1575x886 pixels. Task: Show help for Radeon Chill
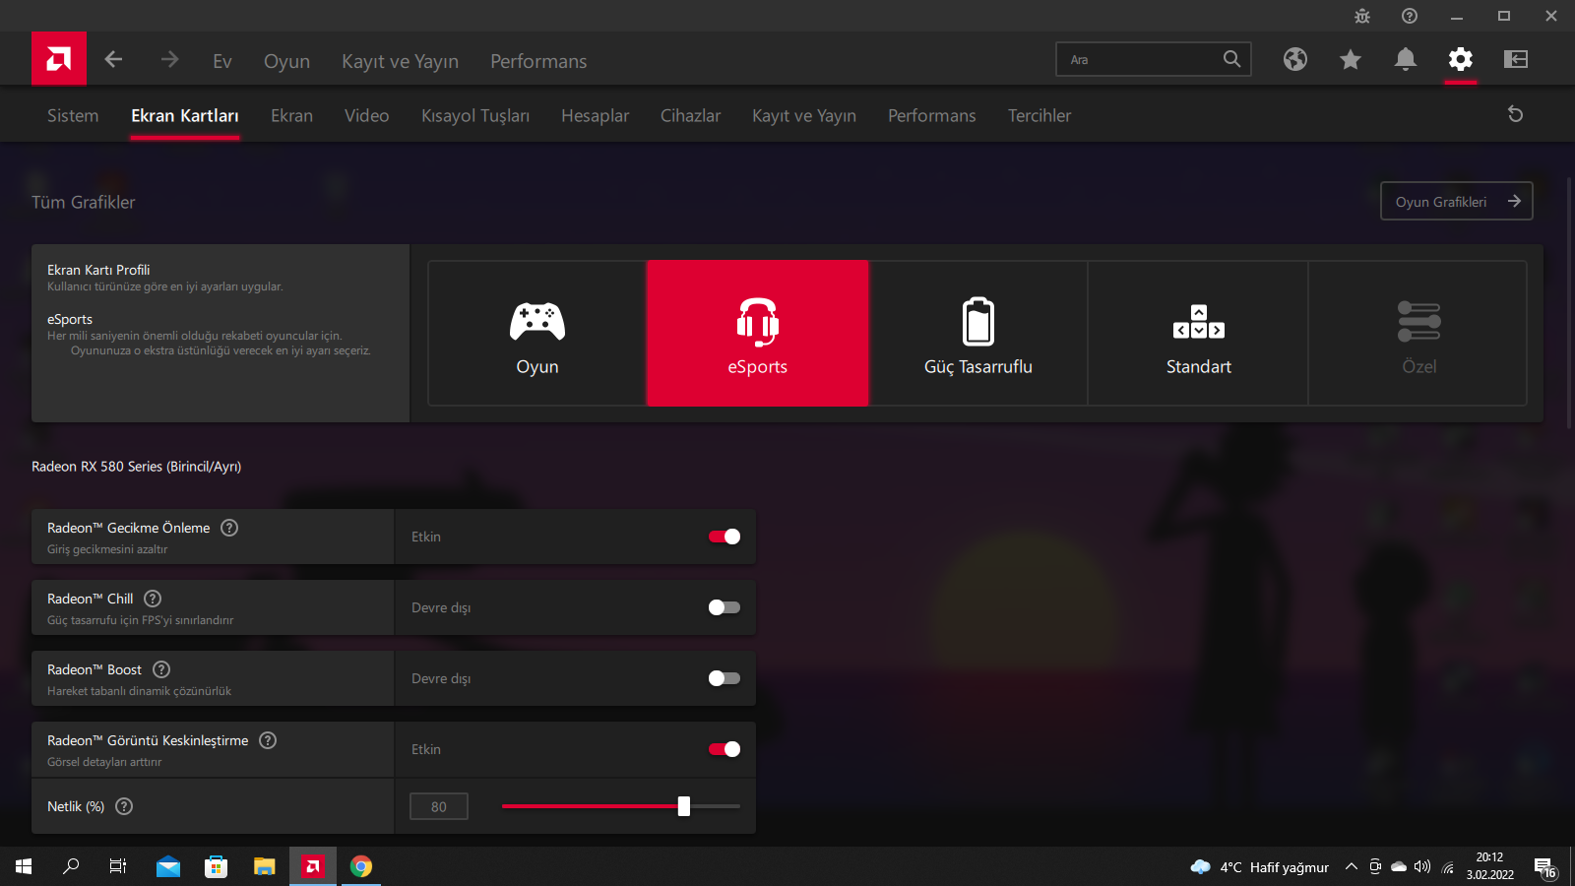[153, 599]
